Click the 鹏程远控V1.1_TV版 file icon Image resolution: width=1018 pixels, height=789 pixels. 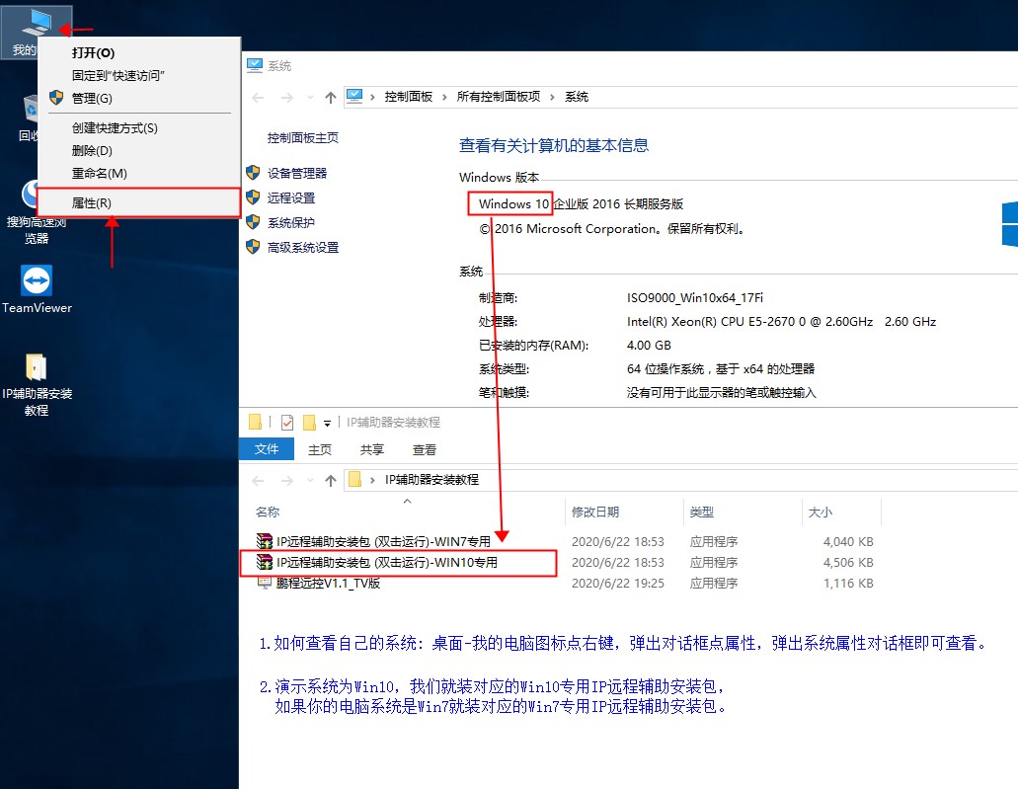(265, 583)
